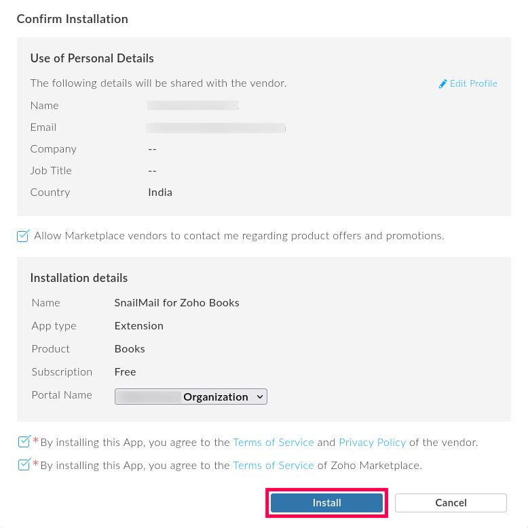Uncheck Allow Marketplace vendors to contact me
528x528 pixels.
(x=24, y=236)
